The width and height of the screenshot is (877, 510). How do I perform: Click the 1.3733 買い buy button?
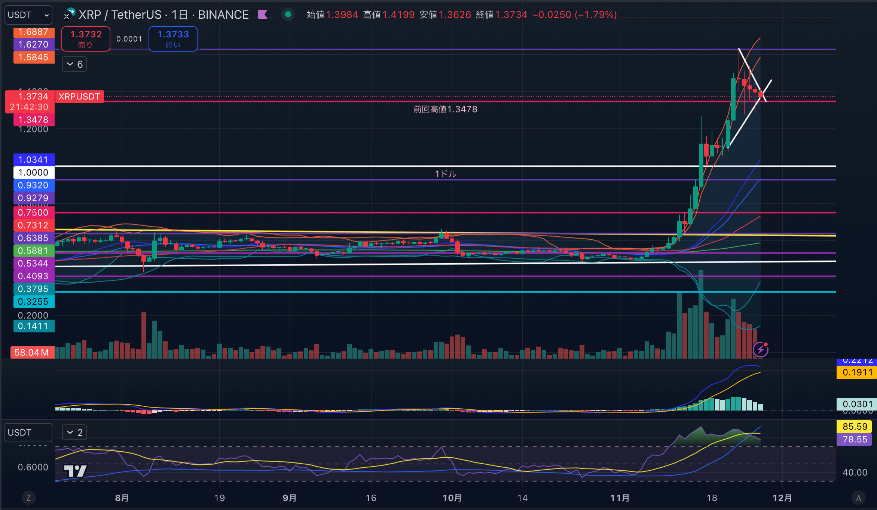click(x=173, y=39)
